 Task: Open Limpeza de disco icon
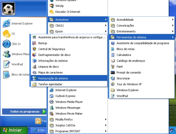[x=34, y=67]
